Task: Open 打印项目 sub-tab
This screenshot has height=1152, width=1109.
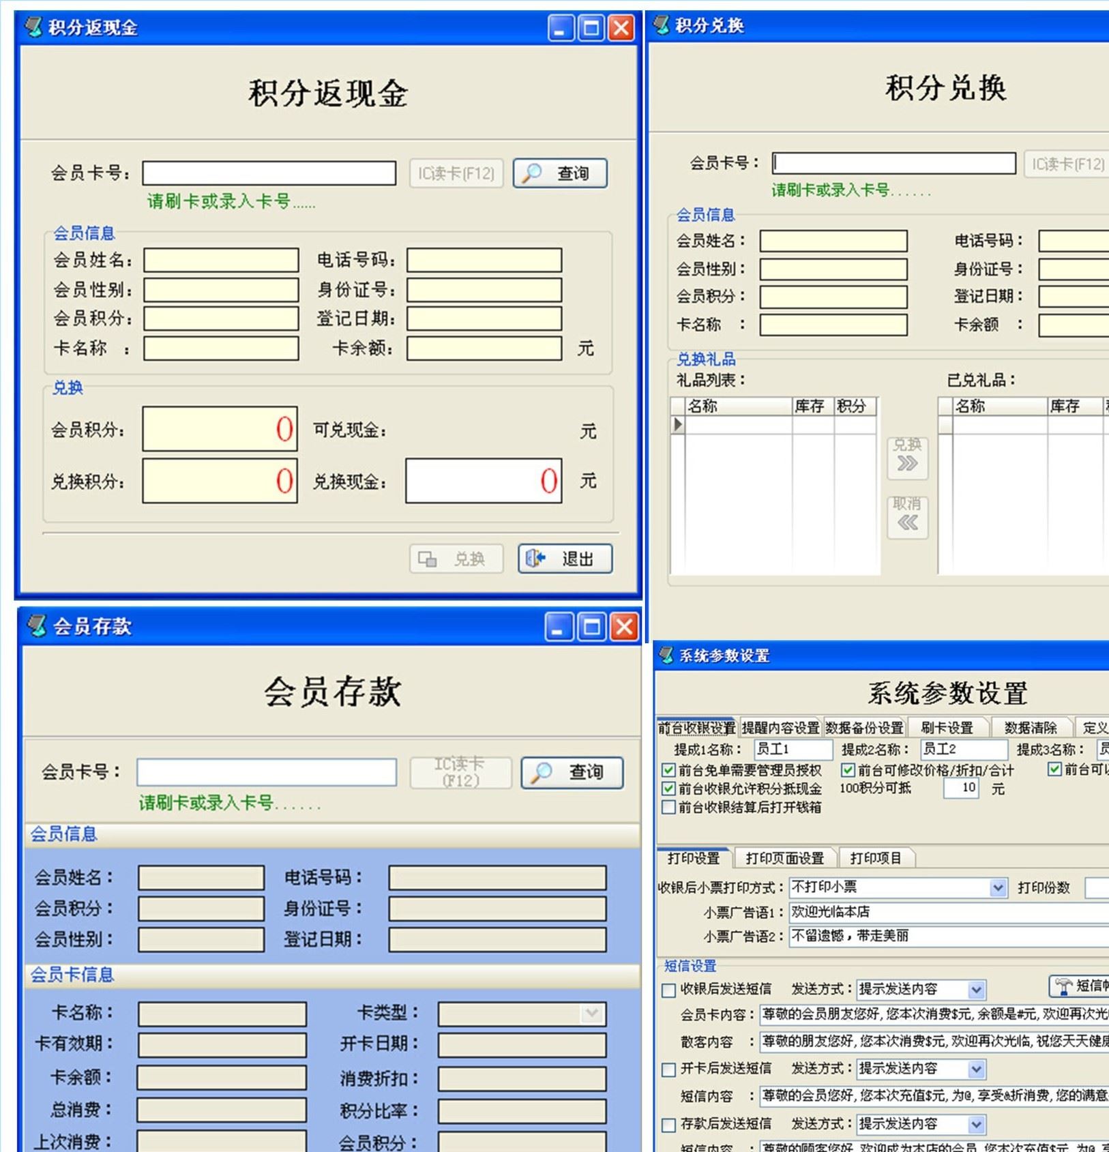Action: [876, 857]
